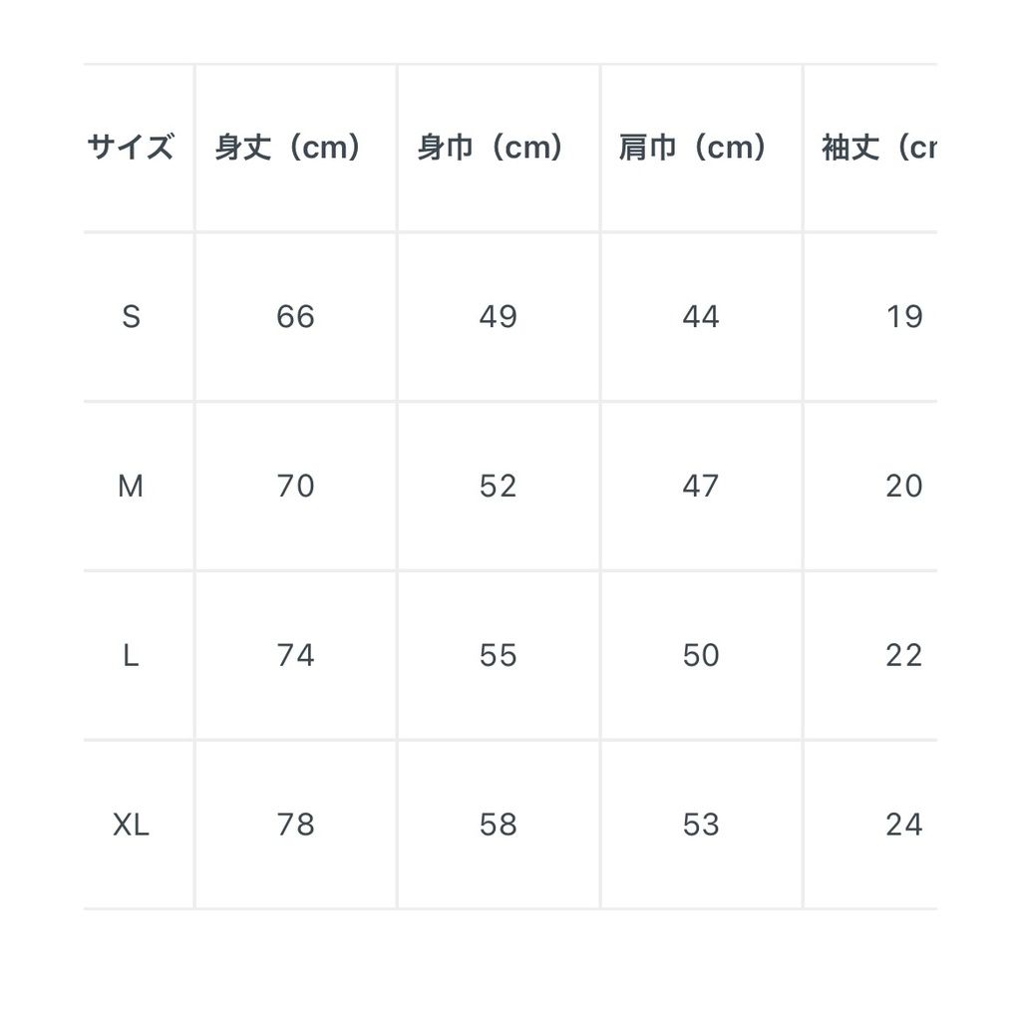Click the L shoulder width value 50
Image resolution: width=1021 pixels, height=1021 pixels.
pyautogui.click(x=700, y=656)
